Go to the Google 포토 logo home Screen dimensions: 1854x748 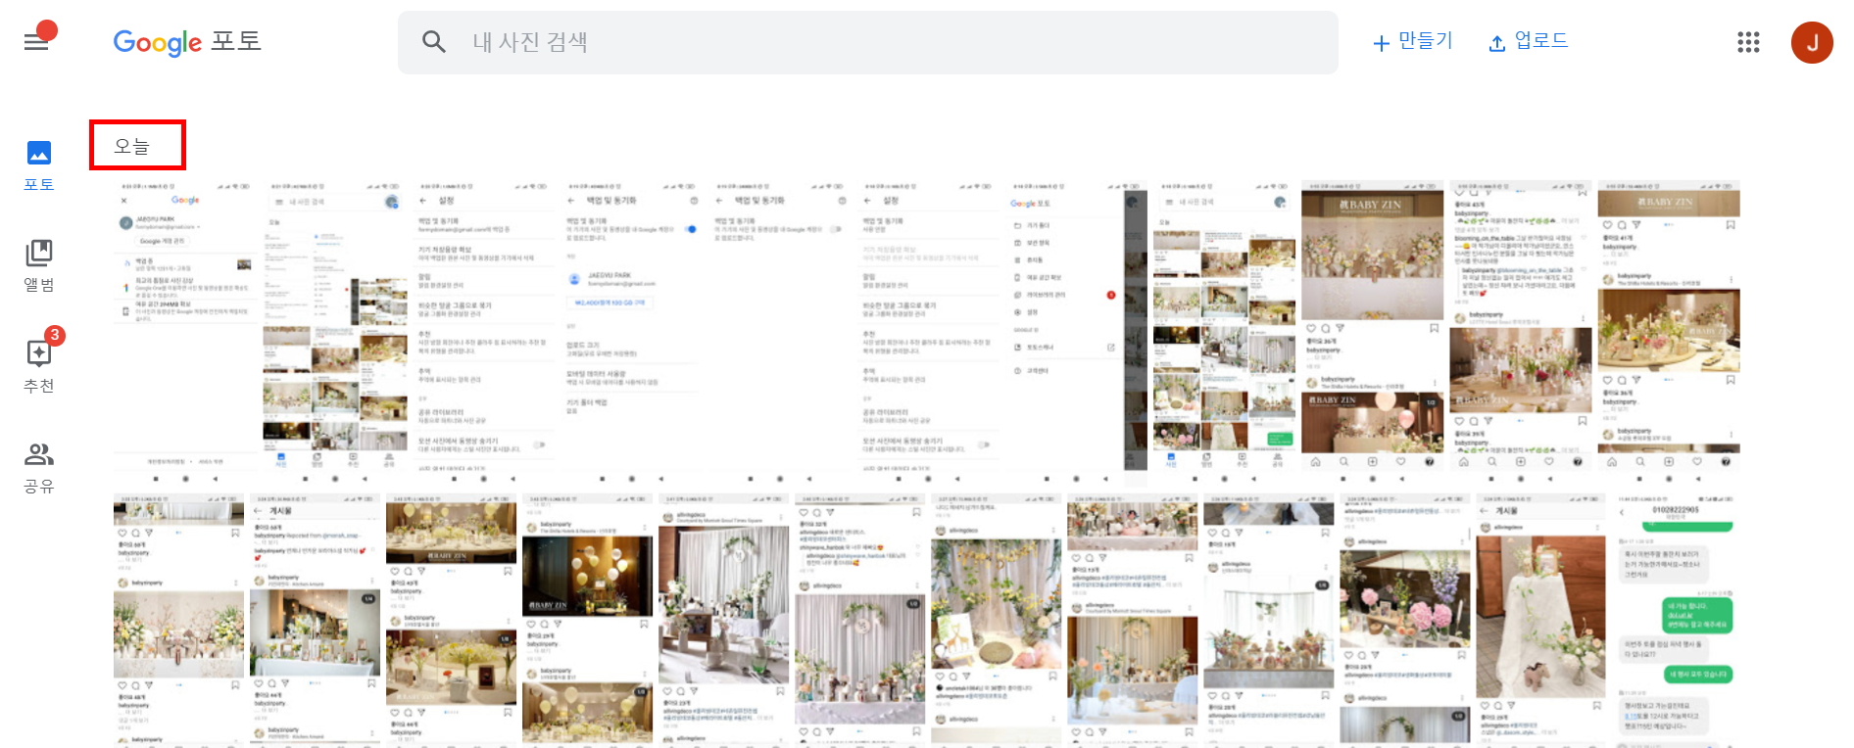pyautogui.click(x=186, y=42)
